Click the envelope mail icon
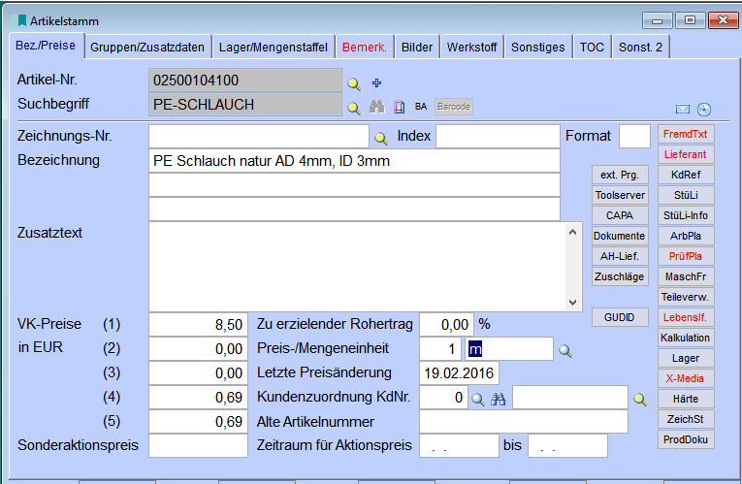This screenshot has width=742, height=484. [683, 109]
